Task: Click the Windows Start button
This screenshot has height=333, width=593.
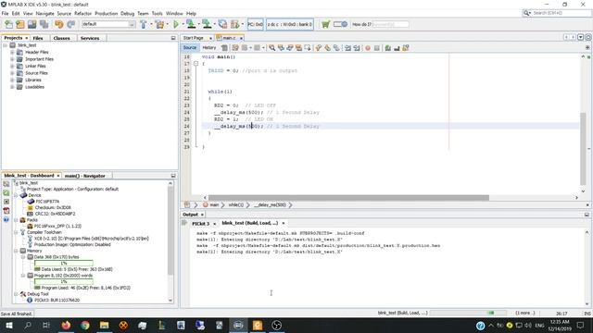Action: [8, 325]
